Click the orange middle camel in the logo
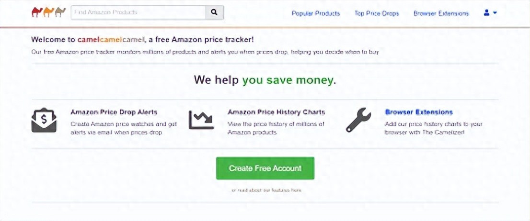Screen dimensions: 530x221 click(48, 12)
